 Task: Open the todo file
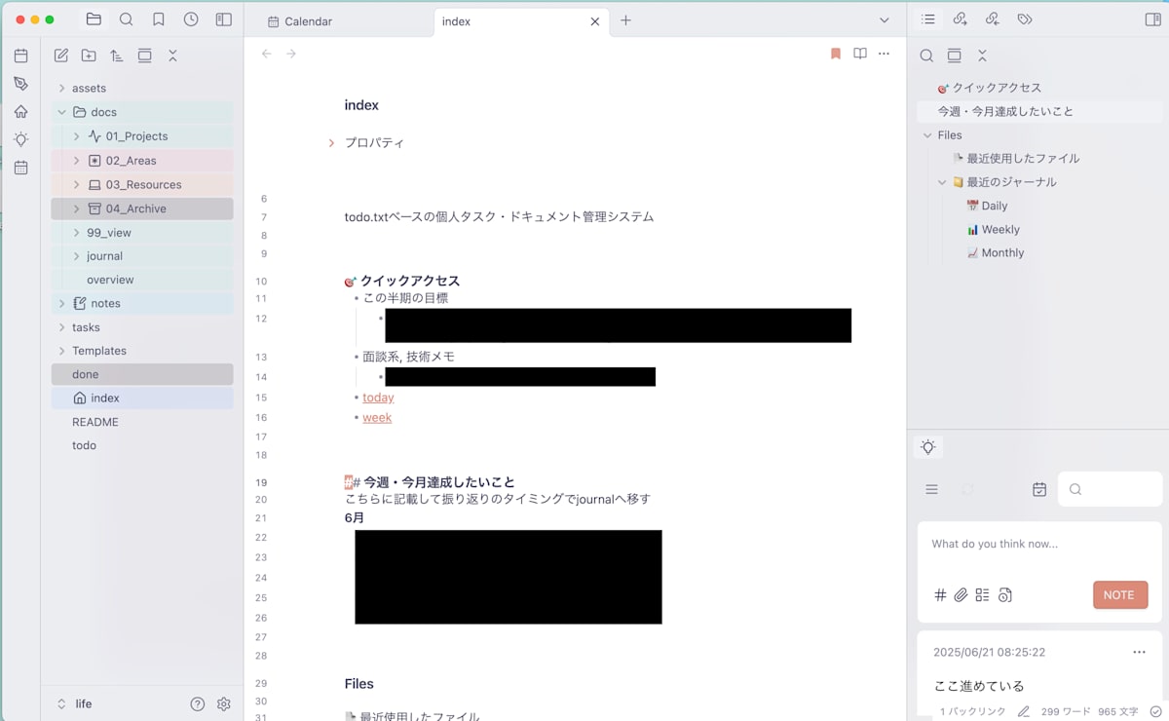click(142, 445)
